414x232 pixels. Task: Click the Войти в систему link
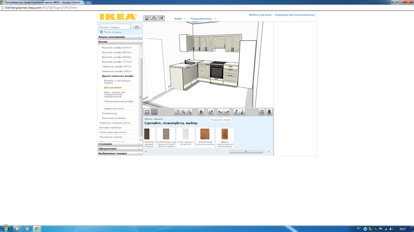pos(260,15)
